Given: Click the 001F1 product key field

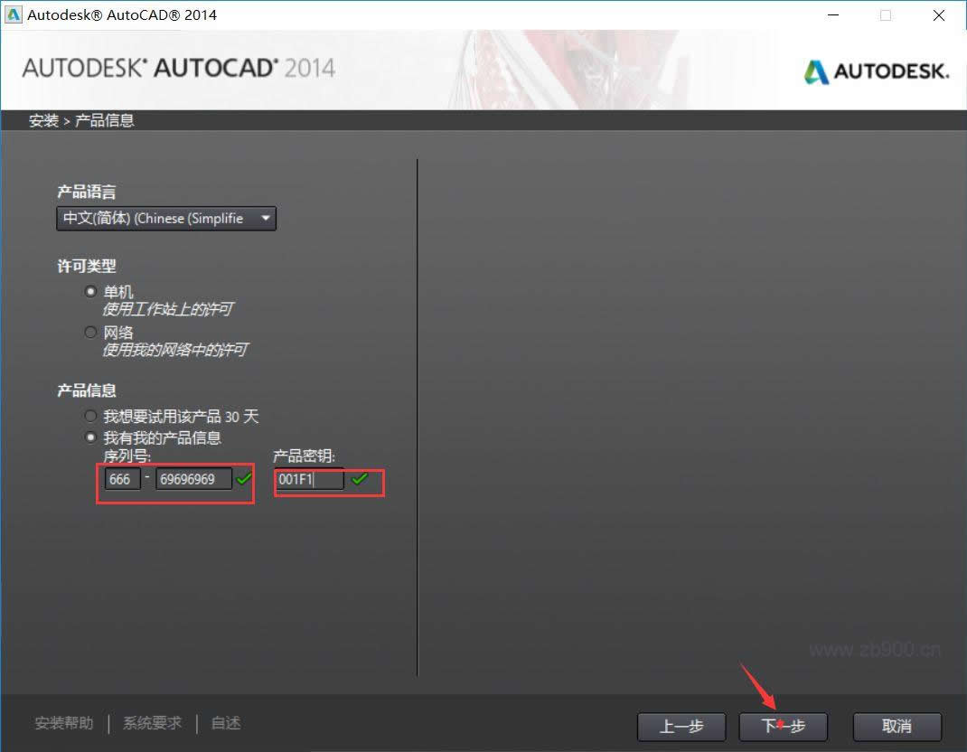Looking at the screenshot, I should pos(308,480).
